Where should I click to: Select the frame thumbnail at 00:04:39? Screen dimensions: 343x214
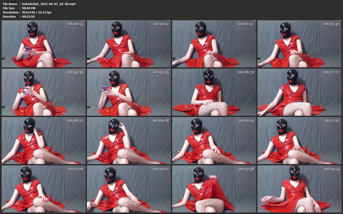pyautogui.click(x=44, y=92)
